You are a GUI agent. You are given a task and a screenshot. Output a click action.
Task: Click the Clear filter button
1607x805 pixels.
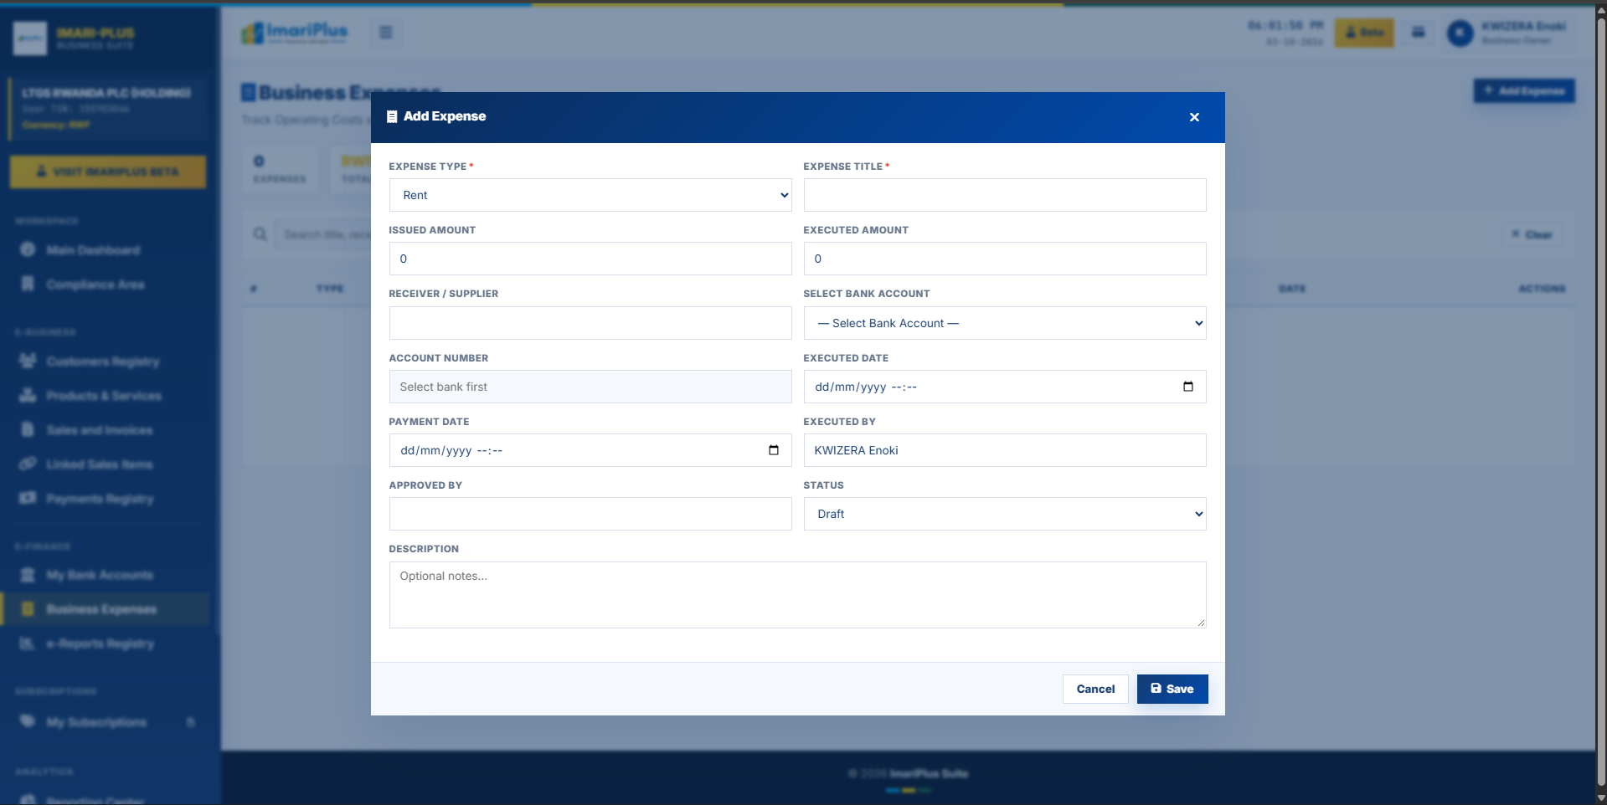[x=1532, y=235]
